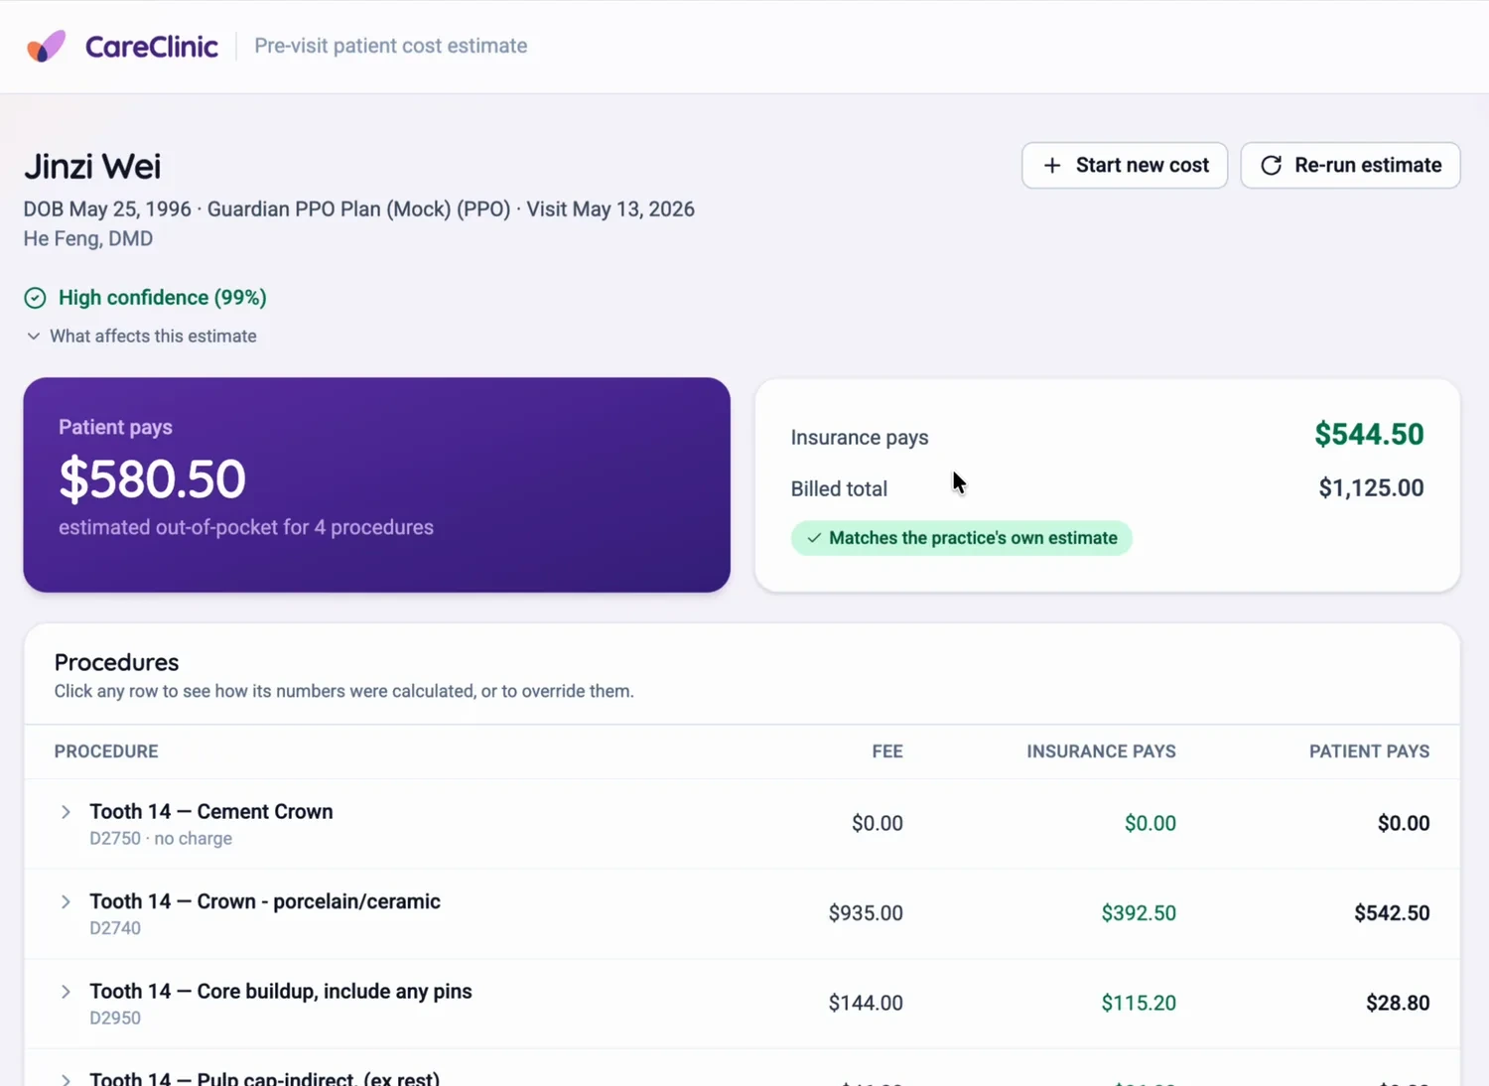The height and width of the screenshot is (1086, 1489).
Task: Expand the Crown porcelain/ceramic D2740 row
Action: coord(66,902)
